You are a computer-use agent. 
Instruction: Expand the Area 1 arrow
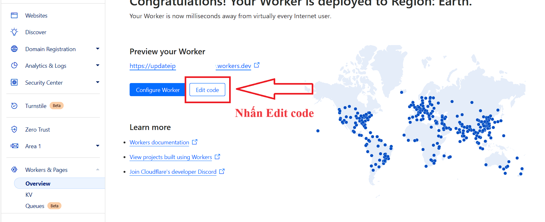(x=98, y=146)
